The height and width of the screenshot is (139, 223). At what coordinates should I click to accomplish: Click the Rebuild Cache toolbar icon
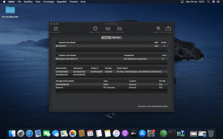click(108, 28)
